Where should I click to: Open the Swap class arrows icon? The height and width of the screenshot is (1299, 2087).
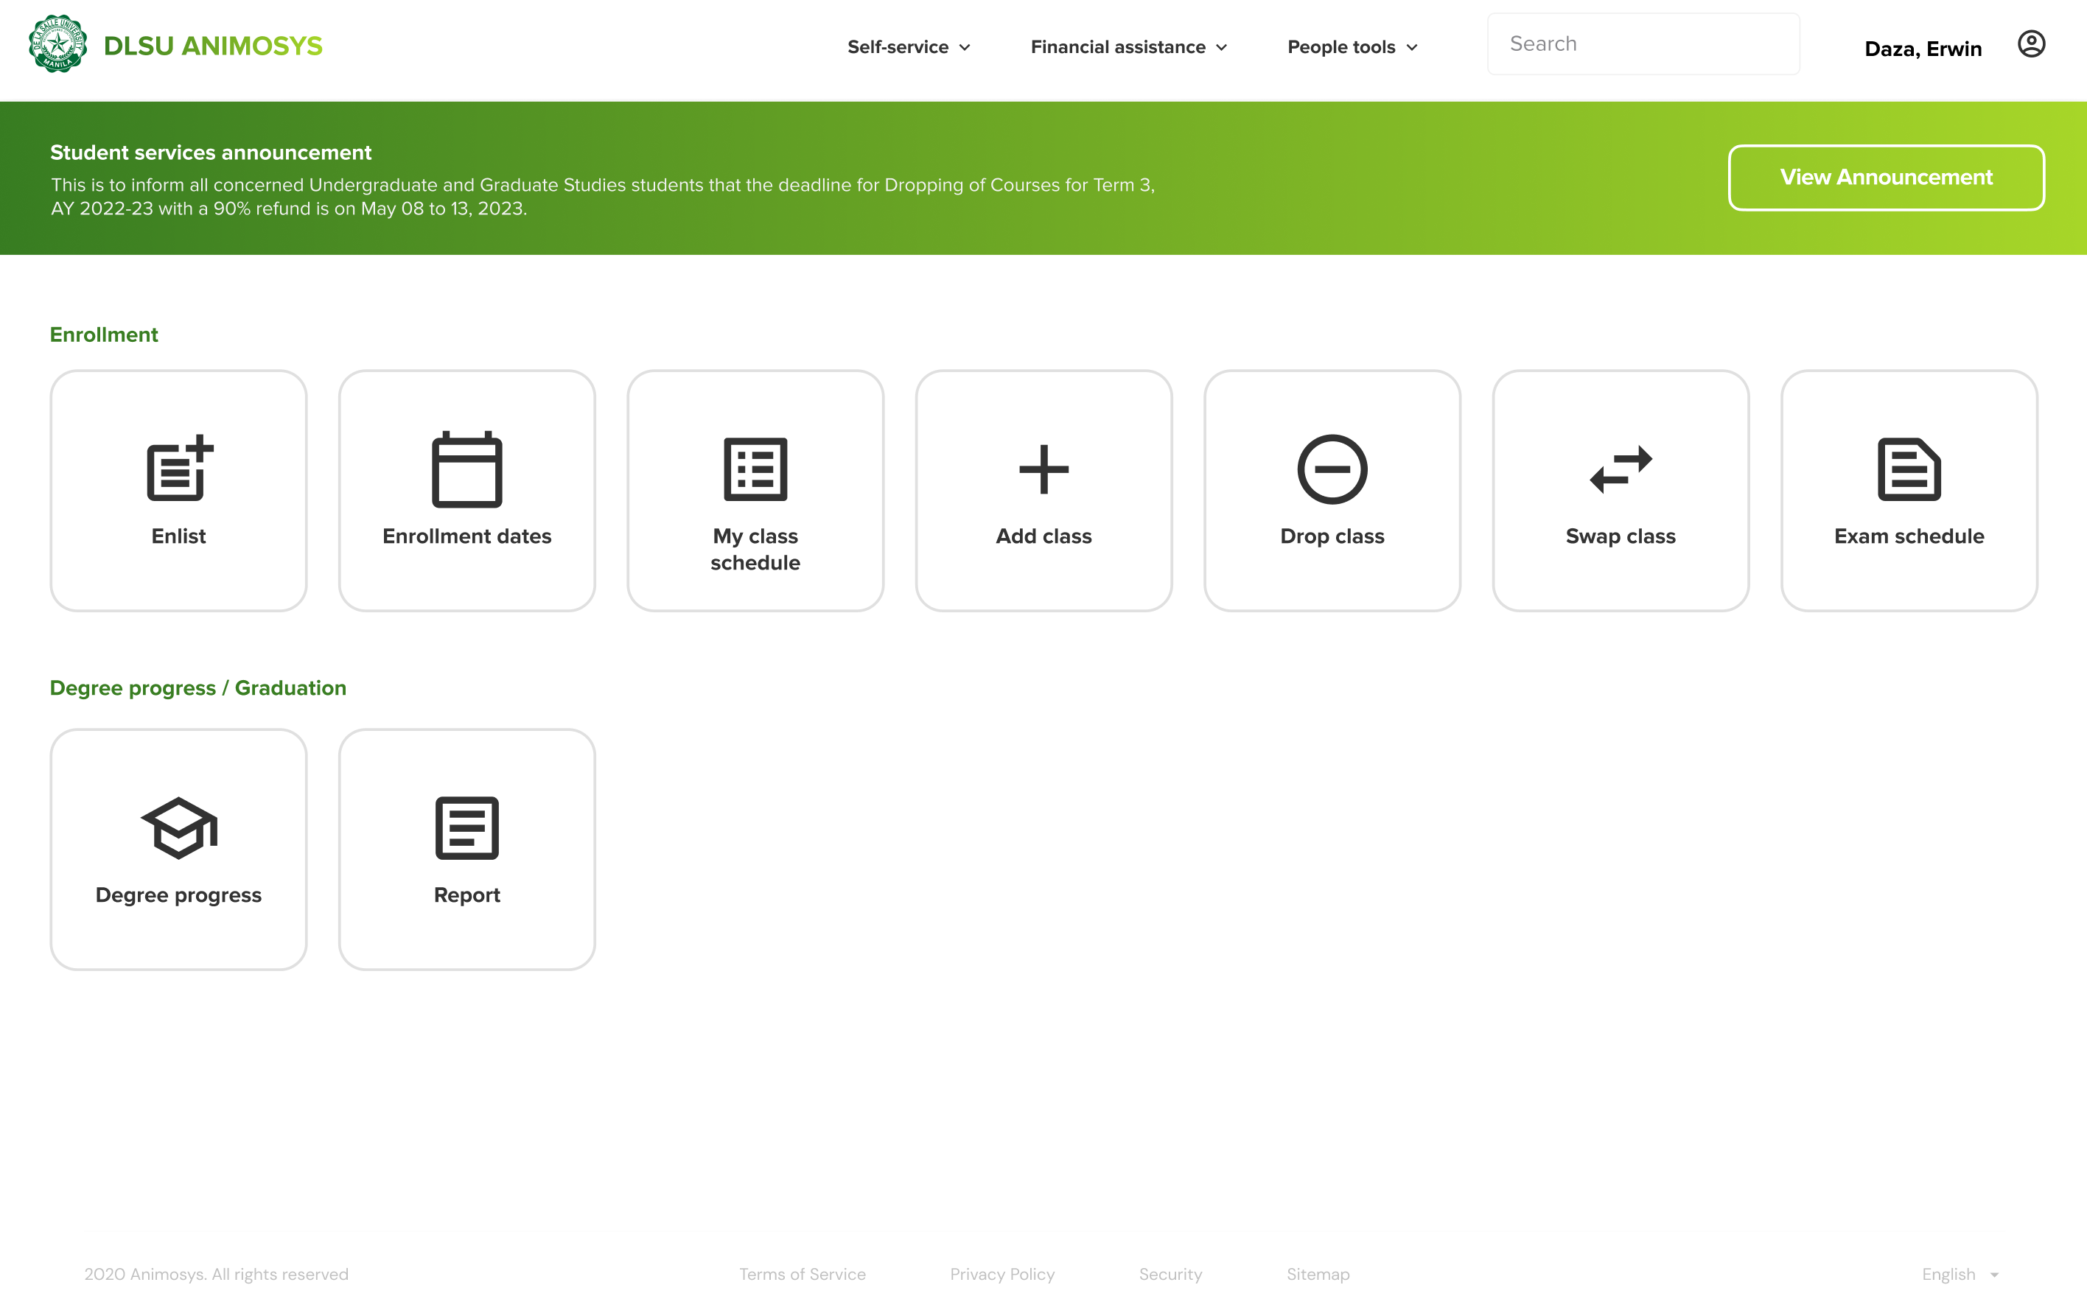point(1621,469)
